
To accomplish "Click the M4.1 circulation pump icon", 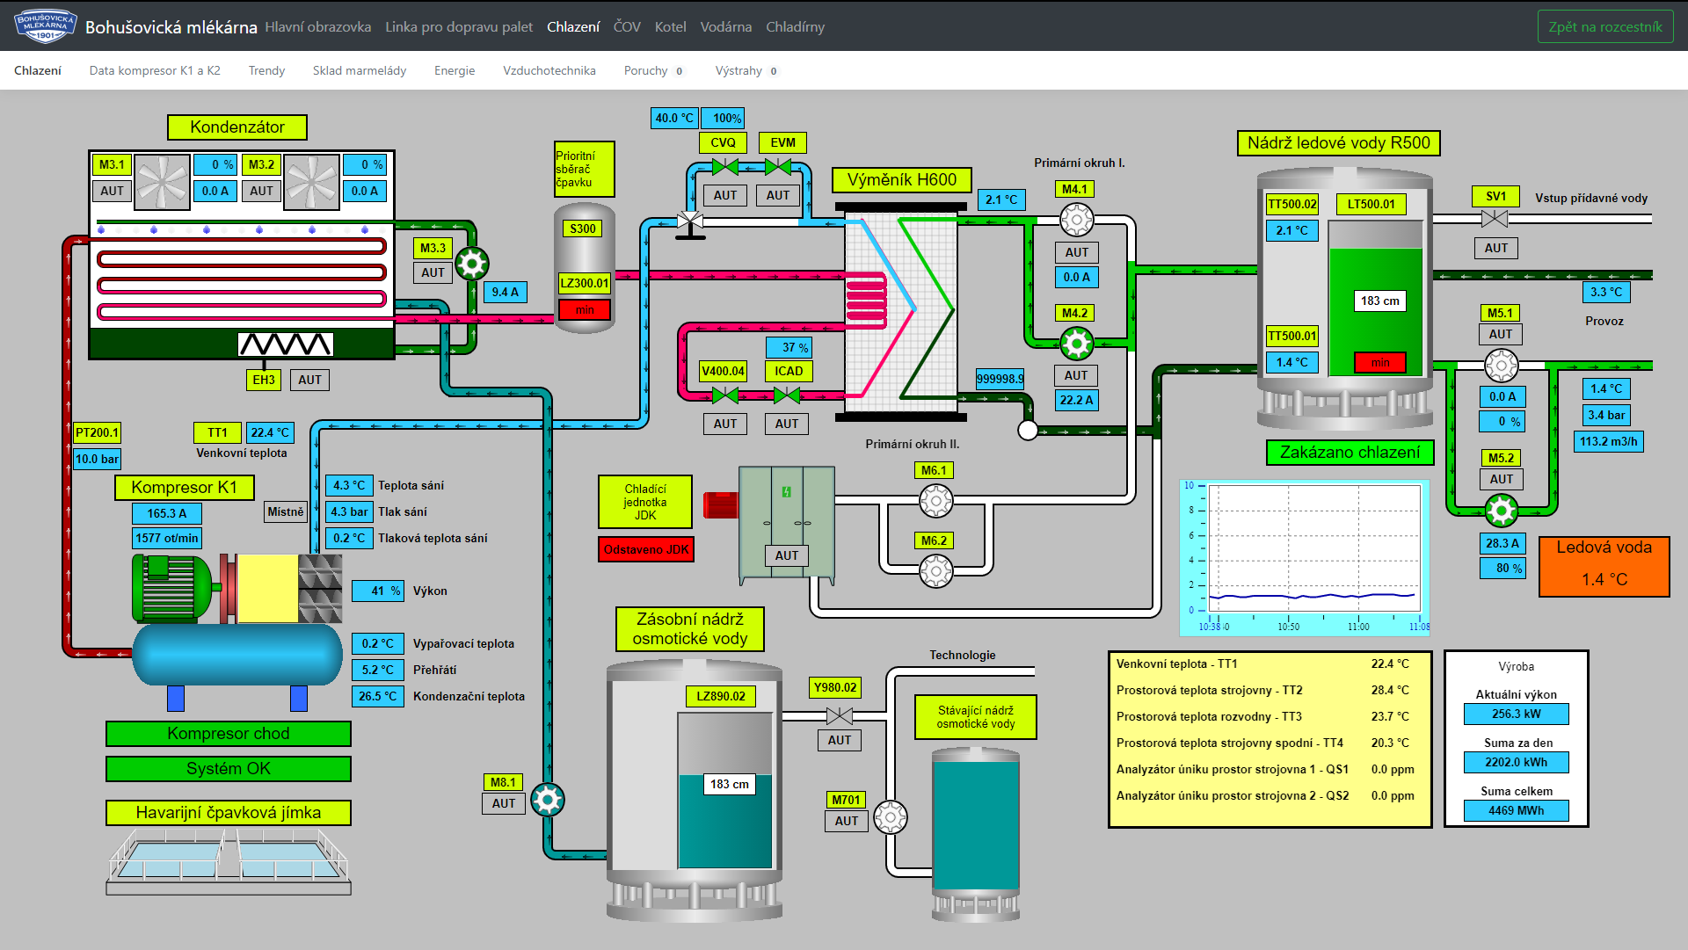I will point(1076,220).
